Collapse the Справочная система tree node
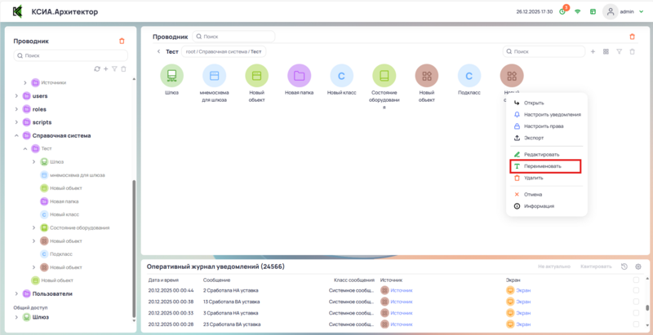 (16, 135)
